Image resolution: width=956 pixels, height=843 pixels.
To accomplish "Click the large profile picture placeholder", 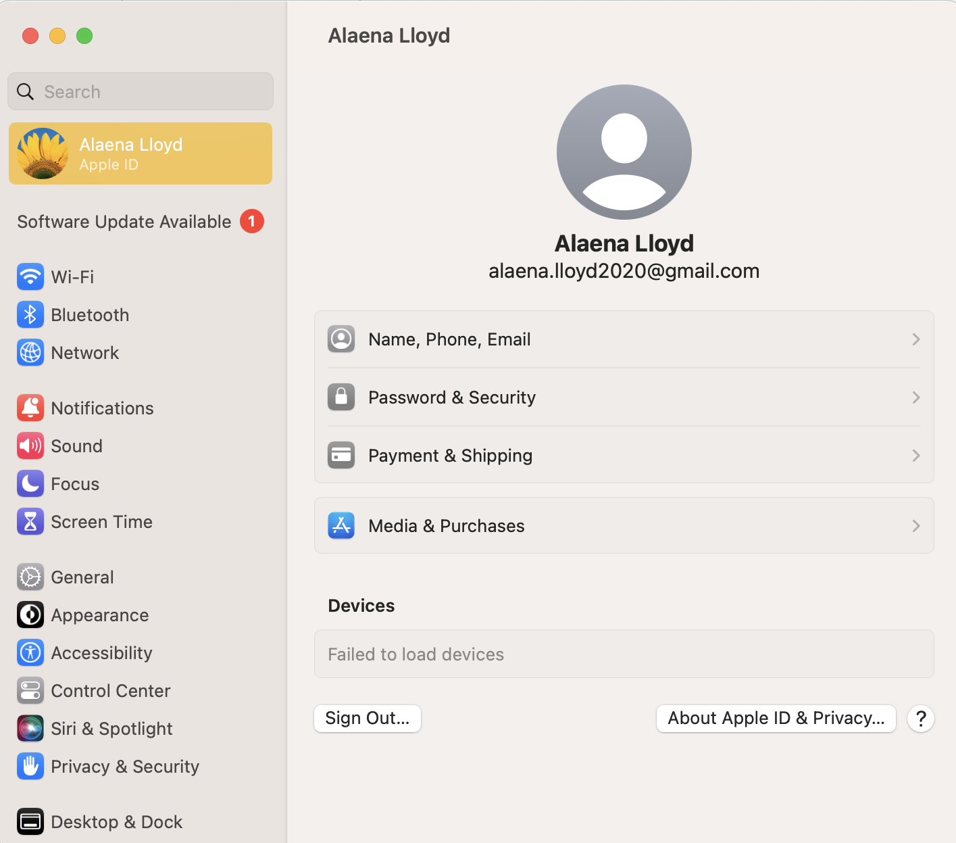I will point(624,152).
